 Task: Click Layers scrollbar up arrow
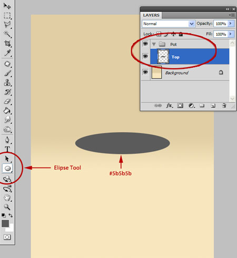point(232,43)
